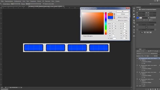Switch to the Слои layers tab
The width and height of the screenshot is (160, 90).
(140, 49)
